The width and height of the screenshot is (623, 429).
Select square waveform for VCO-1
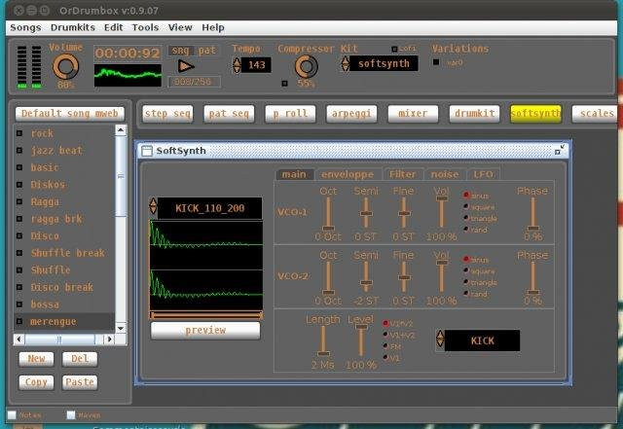coord(468,206)
